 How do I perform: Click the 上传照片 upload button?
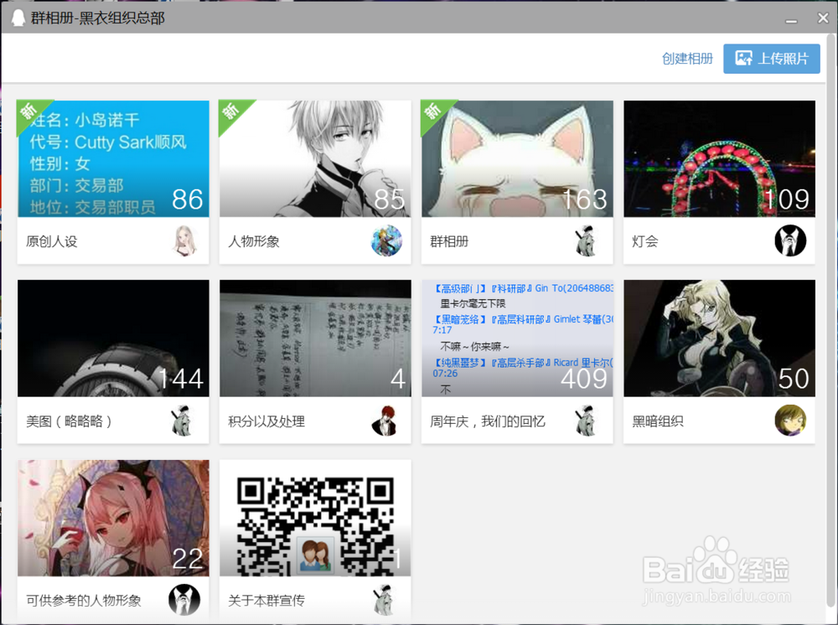click(x=771, y=58)
